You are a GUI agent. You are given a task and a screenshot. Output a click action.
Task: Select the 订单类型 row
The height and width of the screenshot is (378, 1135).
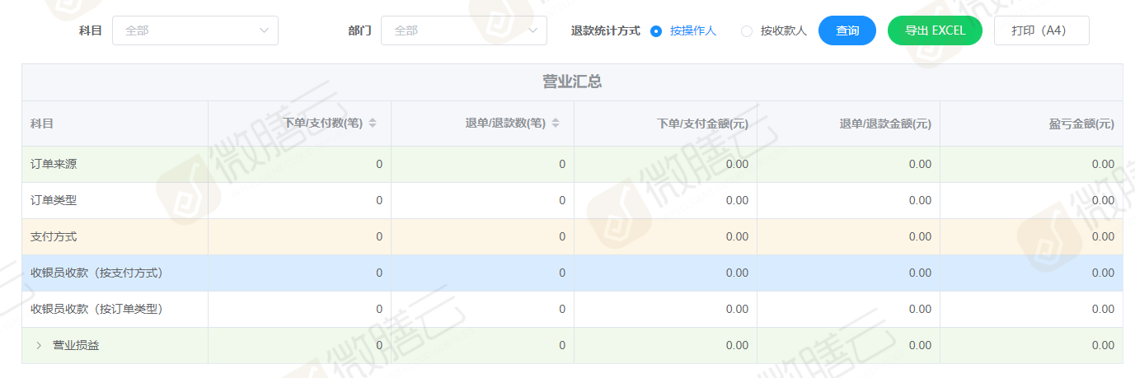(54, 200)
